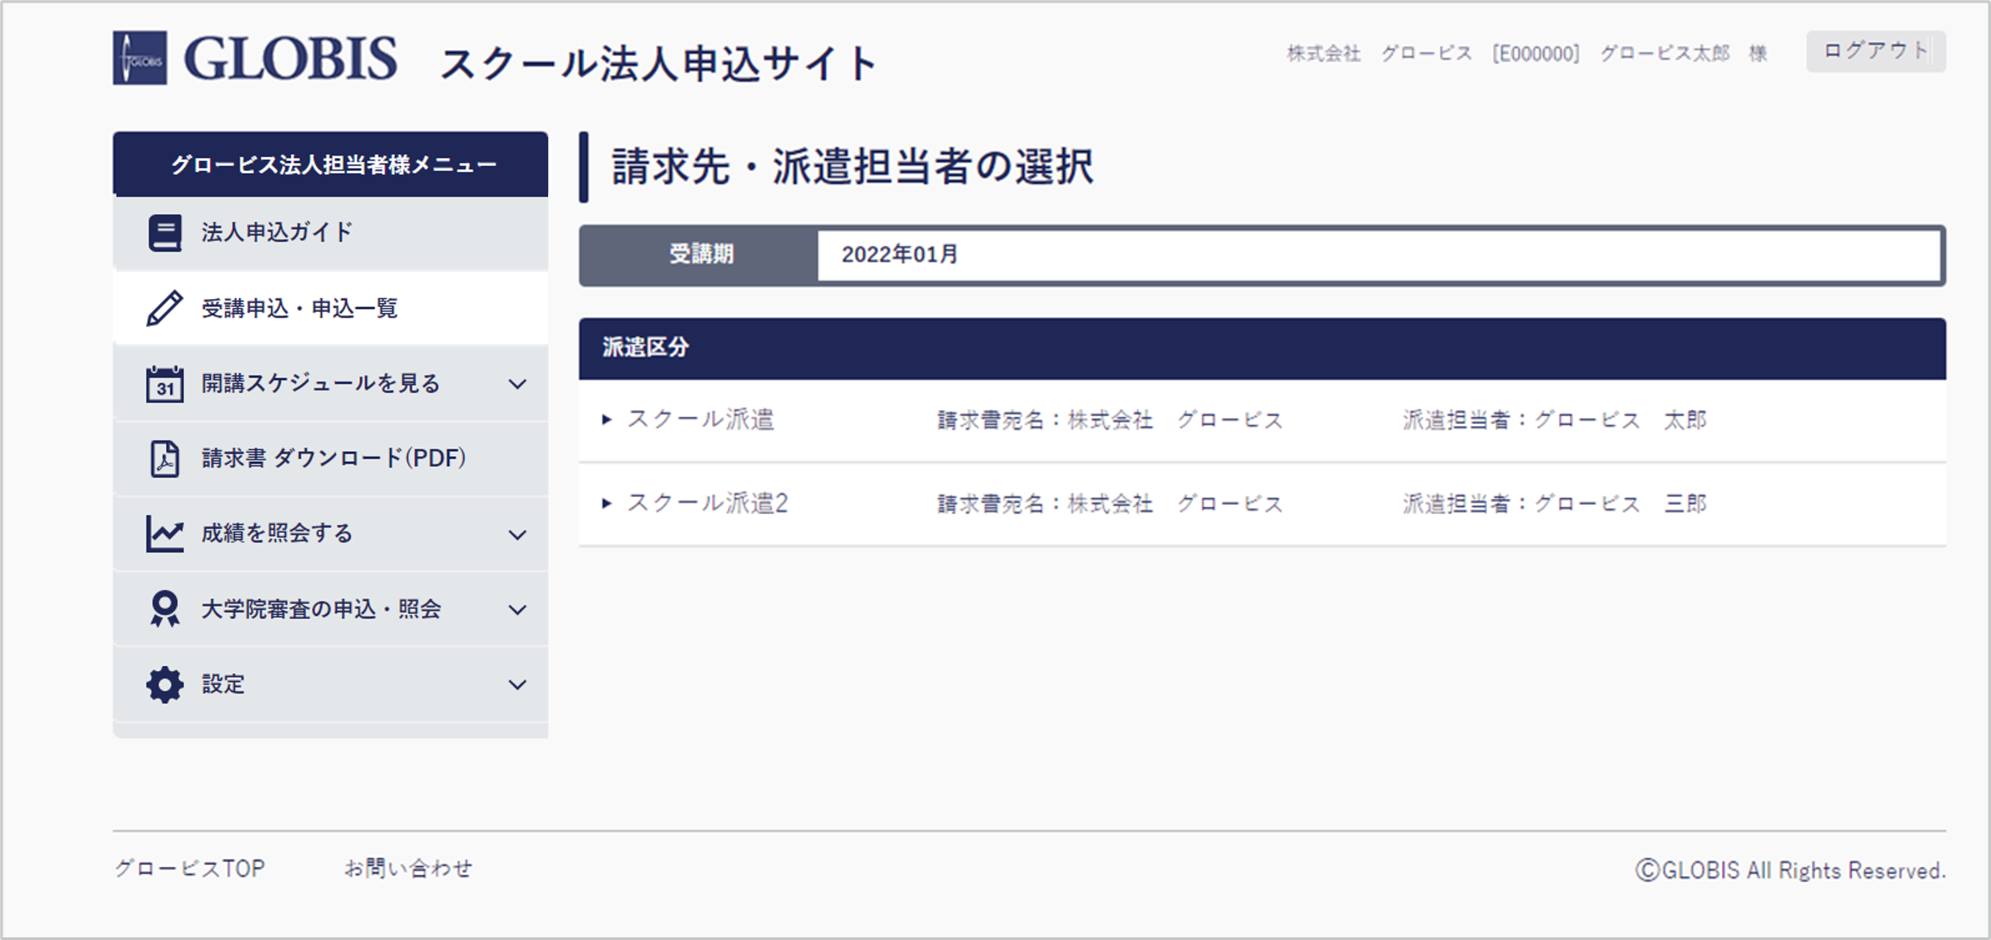
Task: Click the GLOBIS wordmark in header
Action: tap(290, 59)
